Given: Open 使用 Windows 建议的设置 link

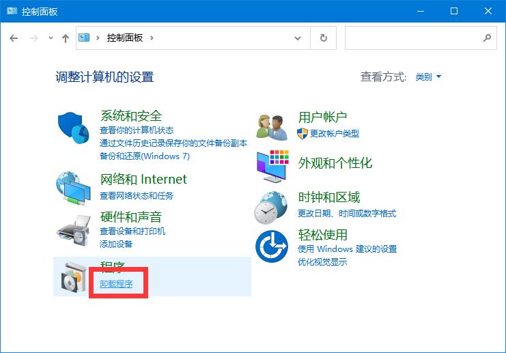Looking at the screenshot, I should pos(347,249).
